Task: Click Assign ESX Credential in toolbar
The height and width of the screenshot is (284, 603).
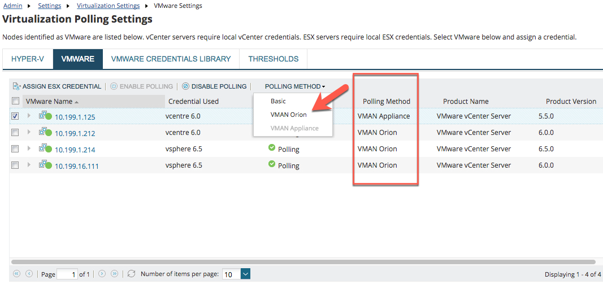Action: tap(57, 86)
